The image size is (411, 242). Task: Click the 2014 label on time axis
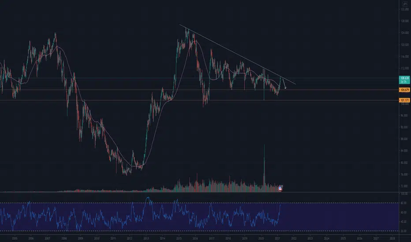click(x=163, y=238)
